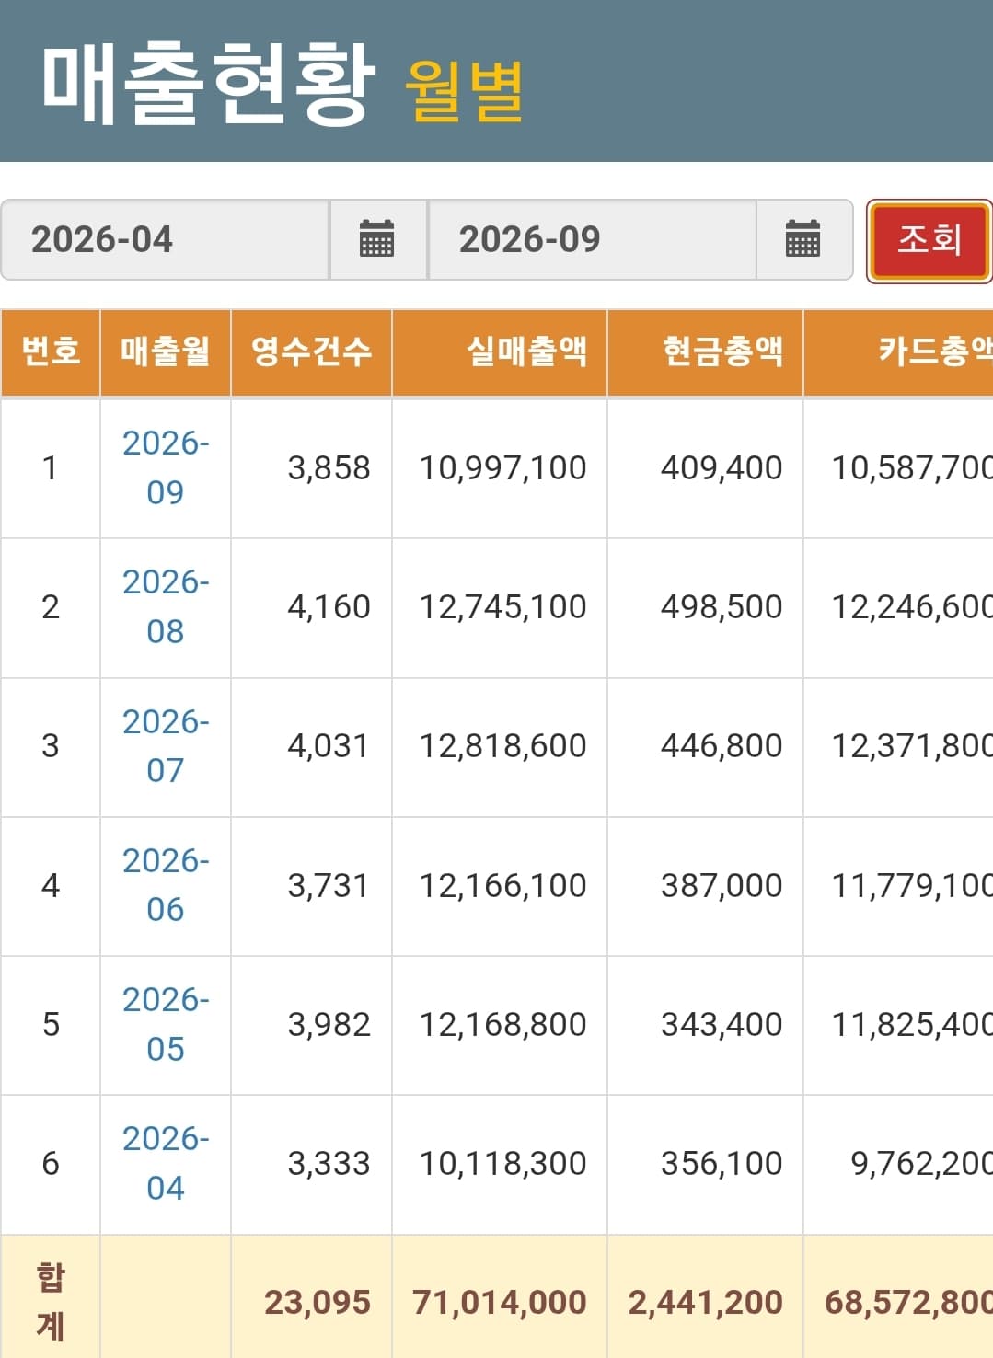Screen dimensions: 993x1358
Task: Select the card total 12,371,800
Action: [912, 746]
